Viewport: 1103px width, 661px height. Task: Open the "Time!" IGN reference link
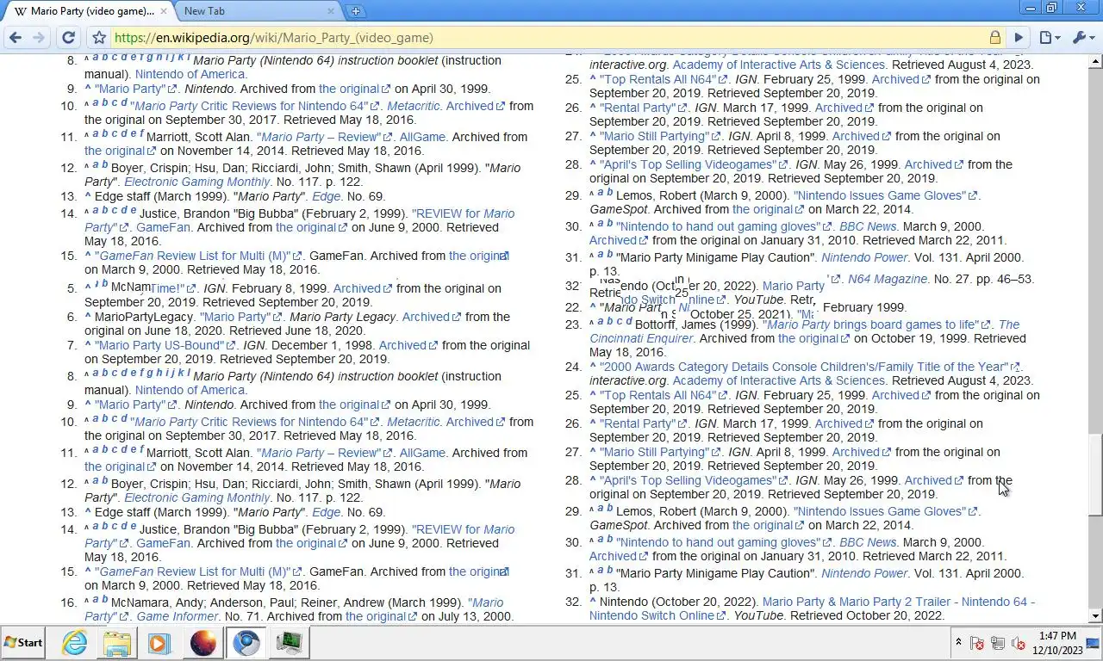(x=166, y=288)
